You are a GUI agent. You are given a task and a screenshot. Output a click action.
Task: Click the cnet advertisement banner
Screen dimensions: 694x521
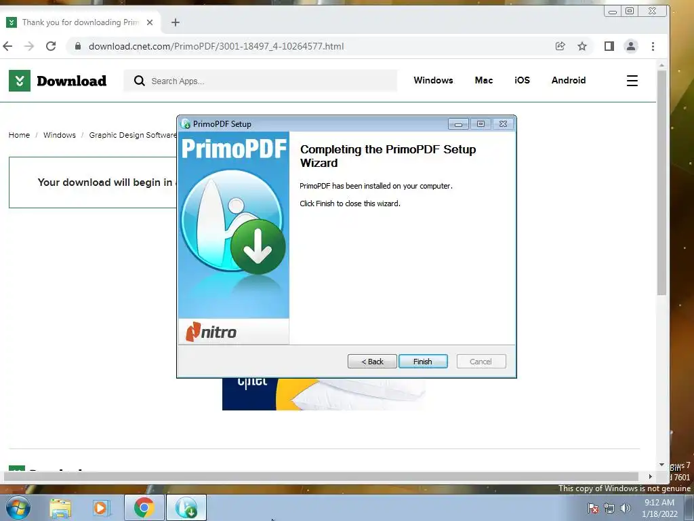click(323, 394)
